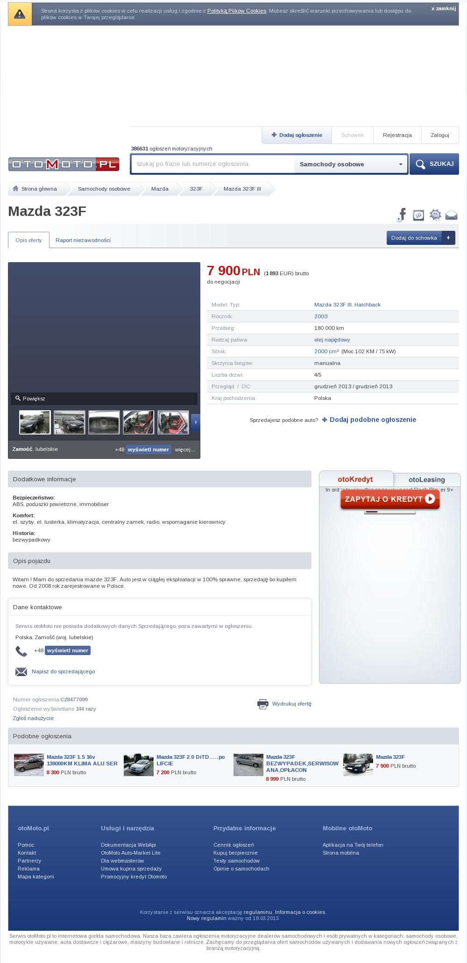Open the Polityką Plików Cookies link
This screenshot has height=963, width=467.
237,11
